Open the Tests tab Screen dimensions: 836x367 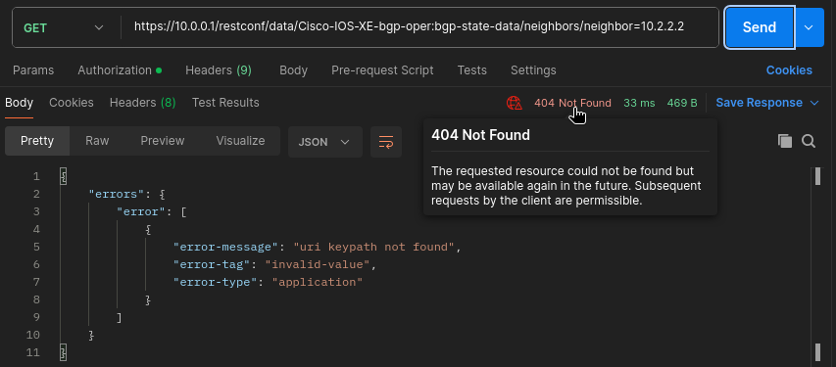[x=471, y=70]
